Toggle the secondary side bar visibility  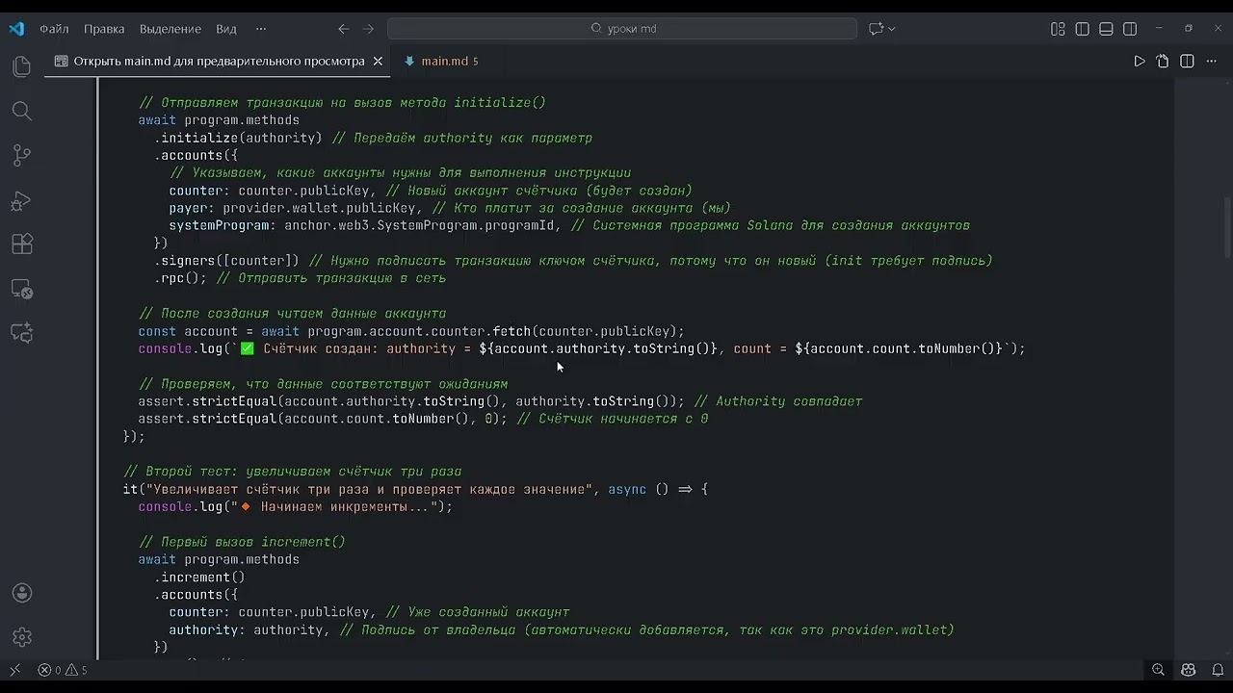(x=1130, y=29)
